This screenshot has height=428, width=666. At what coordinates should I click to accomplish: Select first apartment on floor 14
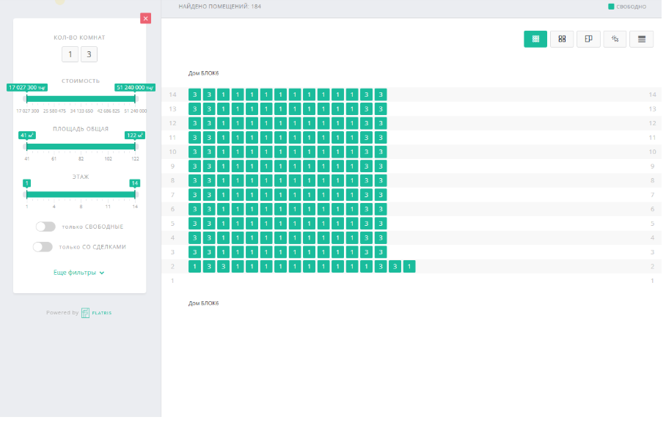point(194,95)
